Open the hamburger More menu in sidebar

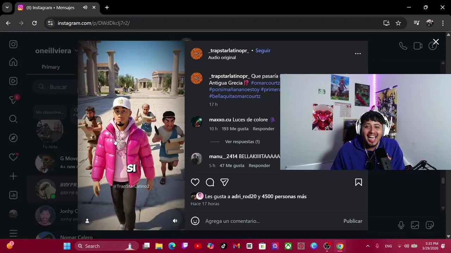point(13,233)
